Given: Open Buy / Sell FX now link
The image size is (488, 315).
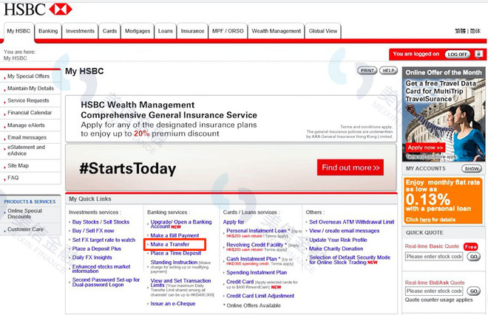Looking at the screenshot, I should point(93,231).
